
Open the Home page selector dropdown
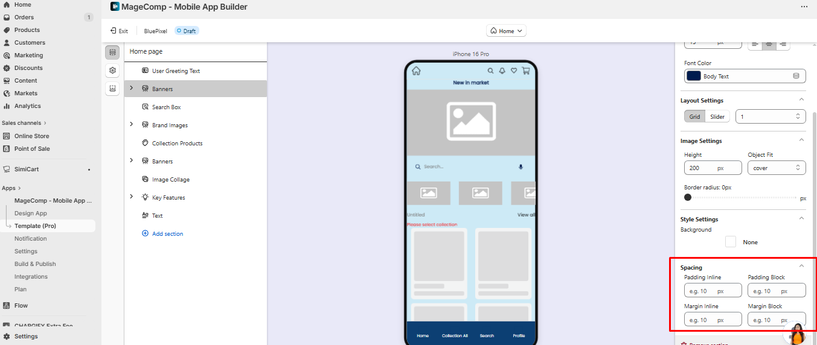506,31
